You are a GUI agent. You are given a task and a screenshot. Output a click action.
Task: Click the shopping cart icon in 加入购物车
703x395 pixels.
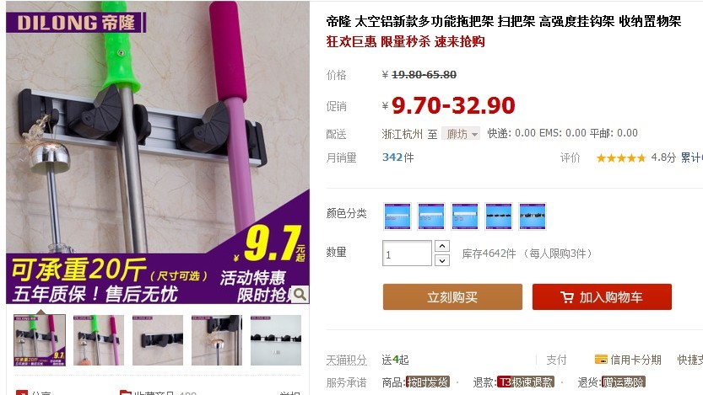coord(567,297)
